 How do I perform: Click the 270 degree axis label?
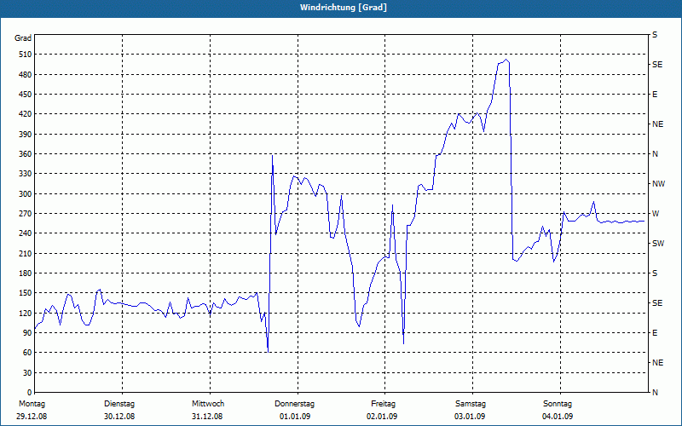pos(26,214)
